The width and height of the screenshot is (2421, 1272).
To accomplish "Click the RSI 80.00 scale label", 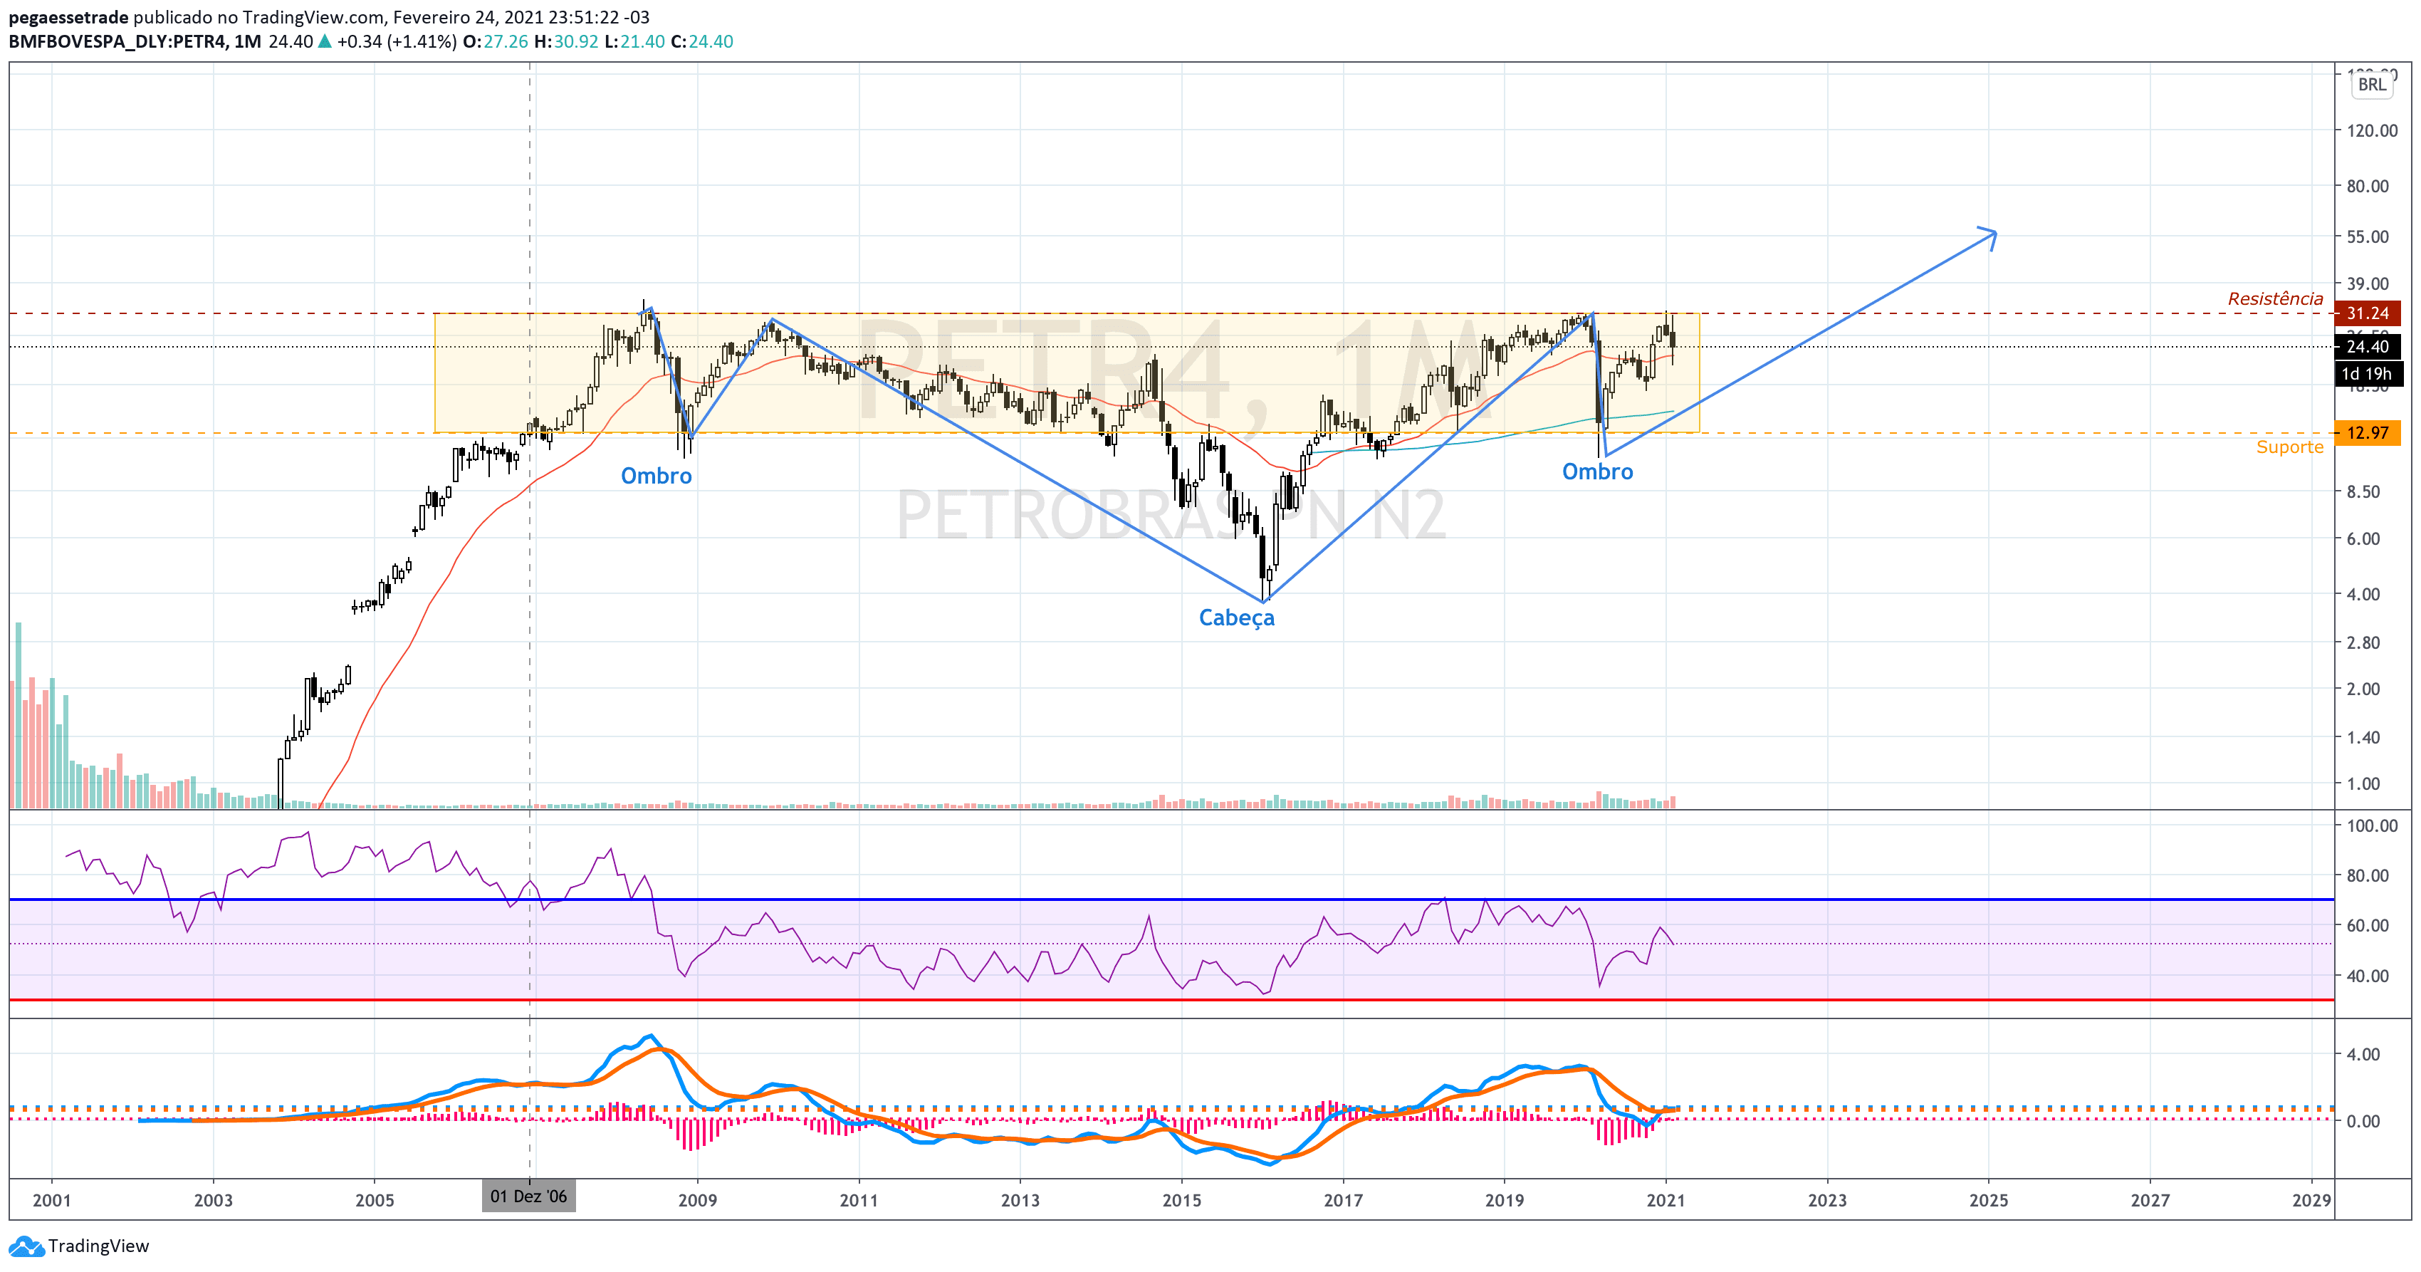I will coord(2368,875).
